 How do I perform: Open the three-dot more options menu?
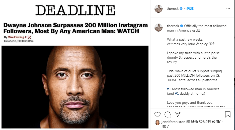click(x=228, y=9)
